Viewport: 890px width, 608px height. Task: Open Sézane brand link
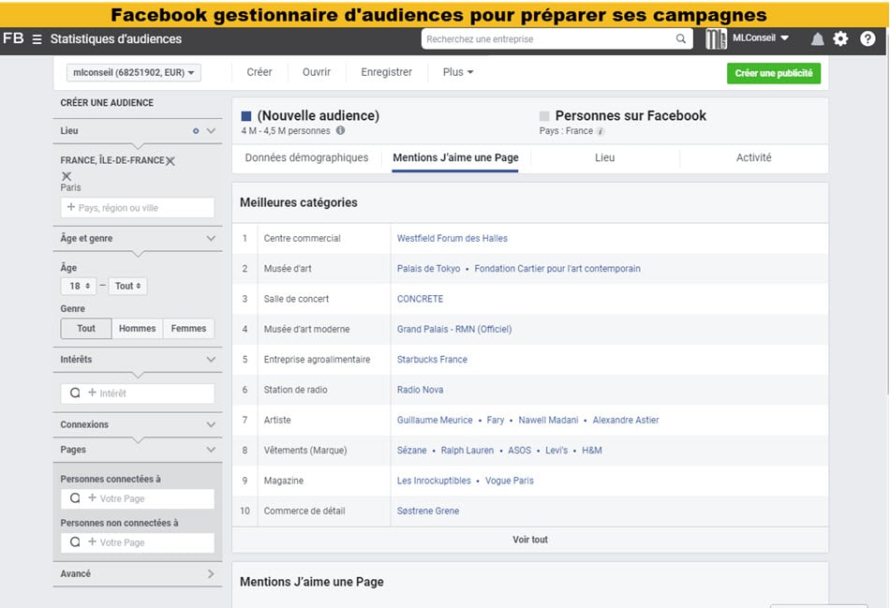[x=411, y=451]
